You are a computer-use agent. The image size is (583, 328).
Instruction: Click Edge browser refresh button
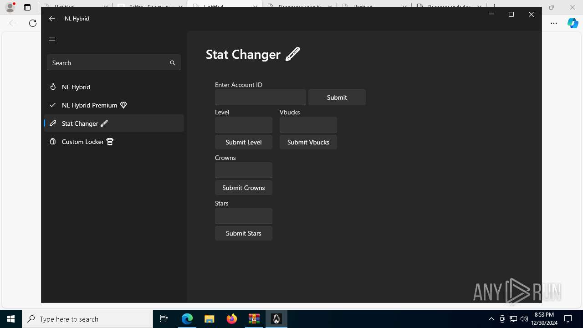33,23
